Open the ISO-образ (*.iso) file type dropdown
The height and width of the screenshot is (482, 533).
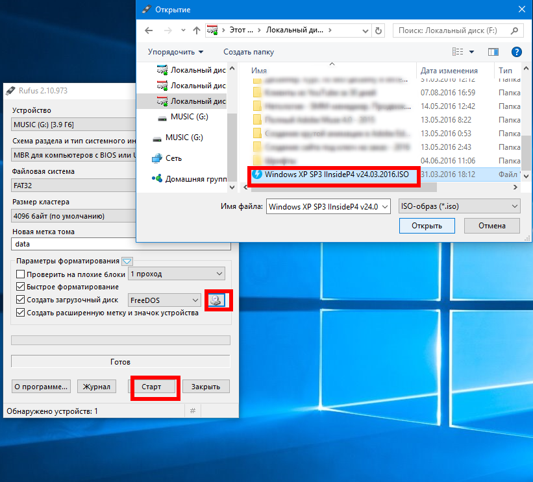point(458,206)
